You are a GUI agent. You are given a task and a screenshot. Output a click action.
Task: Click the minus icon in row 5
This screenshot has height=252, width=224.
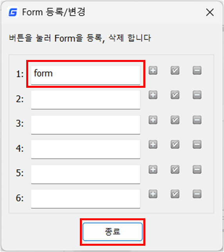pos(197,169)
